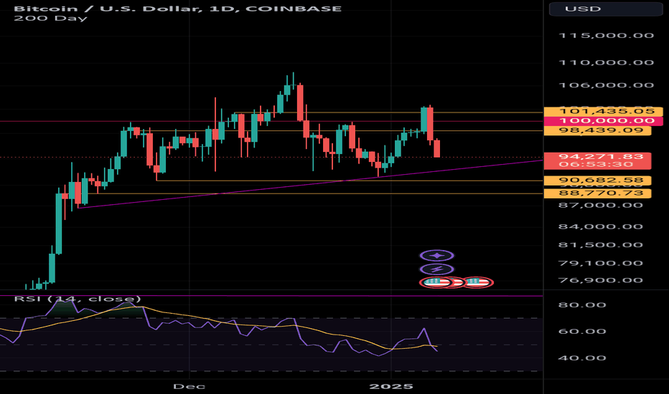
Task: Click the 06:53:30 countdown timer
Action: [x=596, y=165]
